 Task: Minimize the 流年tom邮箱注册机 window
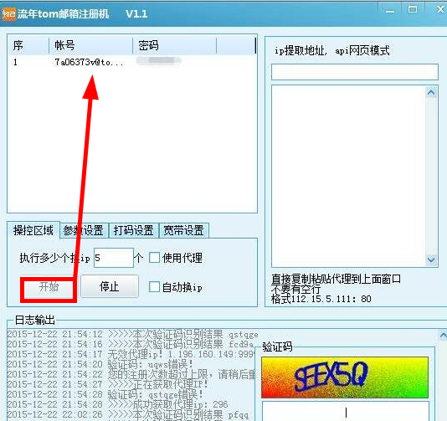(390, 11)
